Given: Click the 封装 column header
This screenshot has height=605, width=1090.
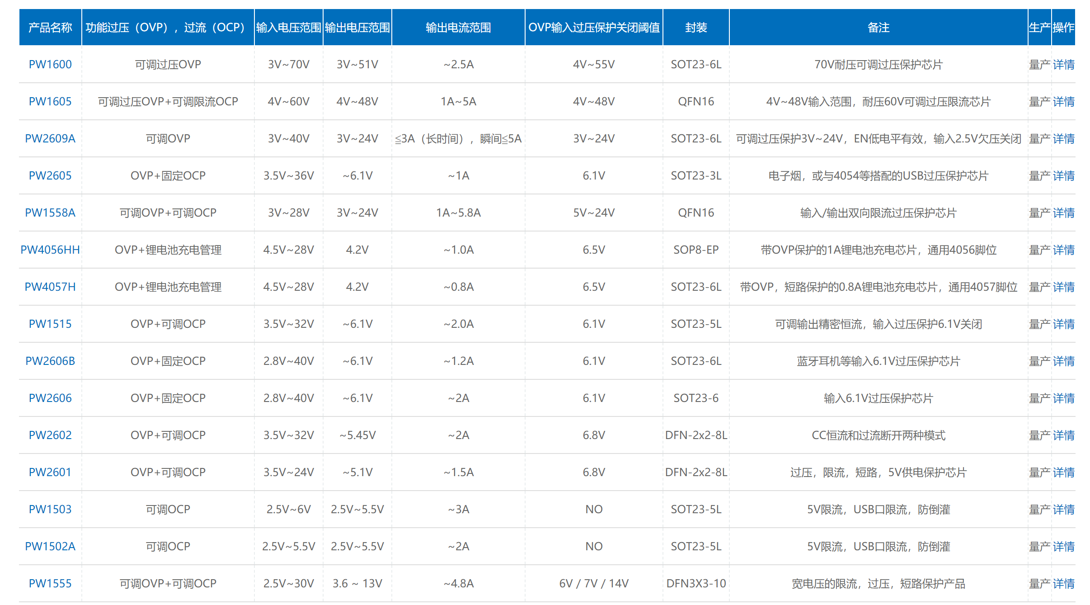Looking at the screenshot, I should 696,28.
